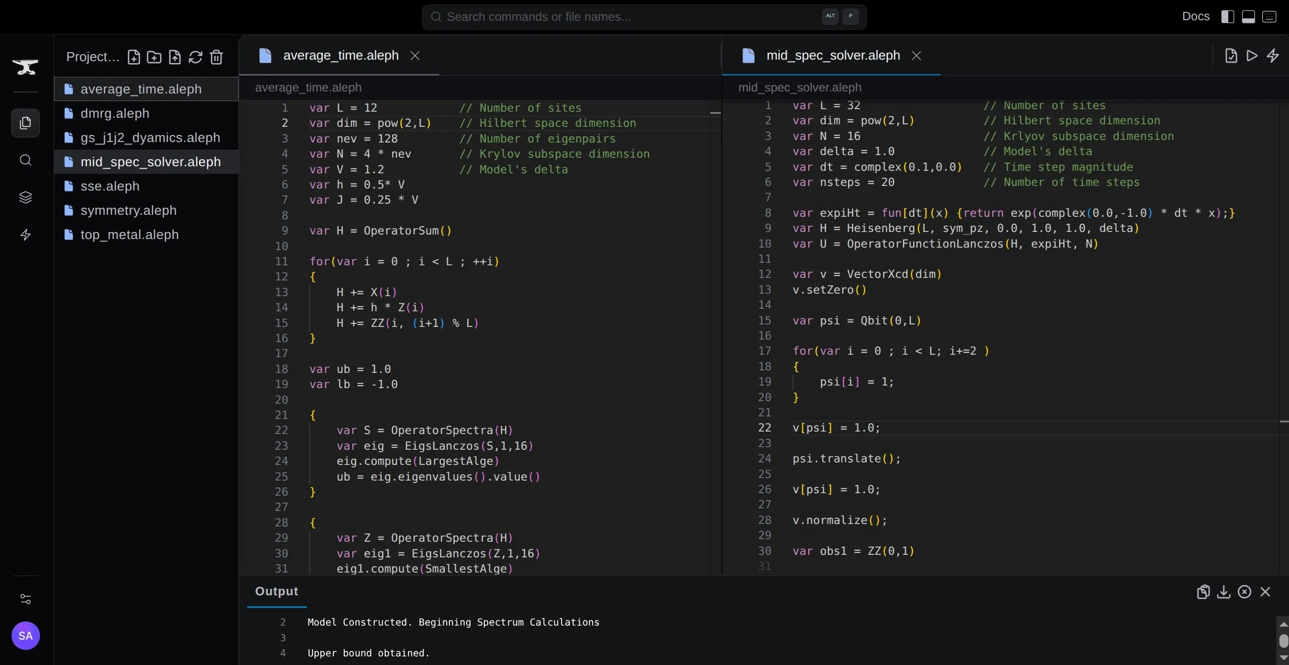Open the settings sliders icon
1289x665 pixels.
25,599
